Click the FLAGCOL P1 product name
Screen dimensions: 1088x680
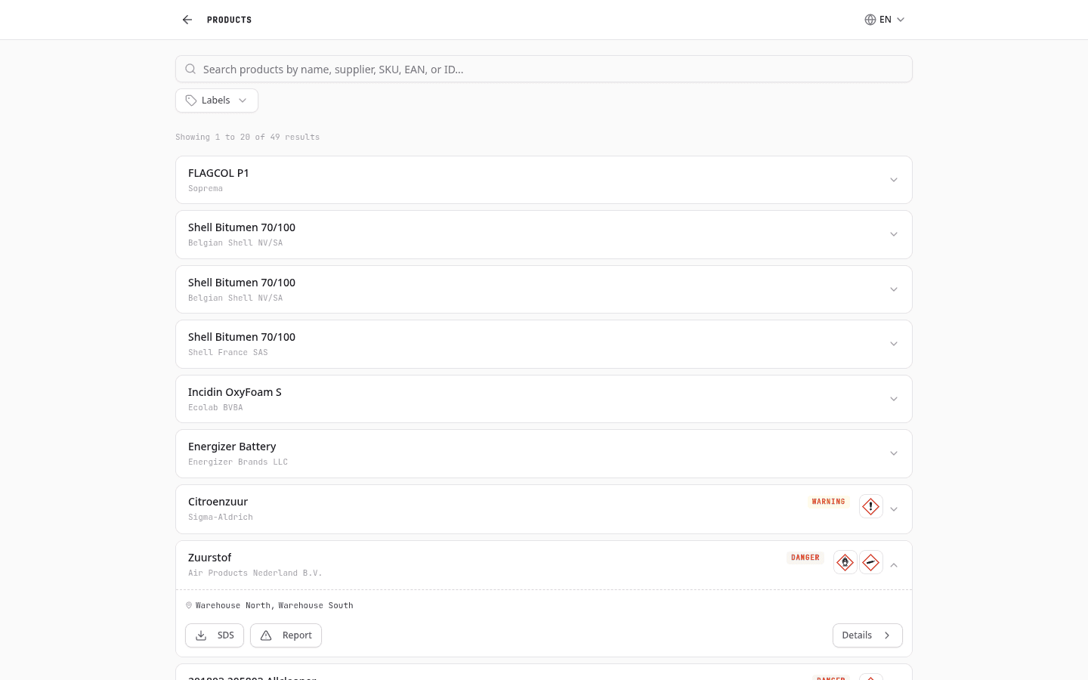(218, 173)
